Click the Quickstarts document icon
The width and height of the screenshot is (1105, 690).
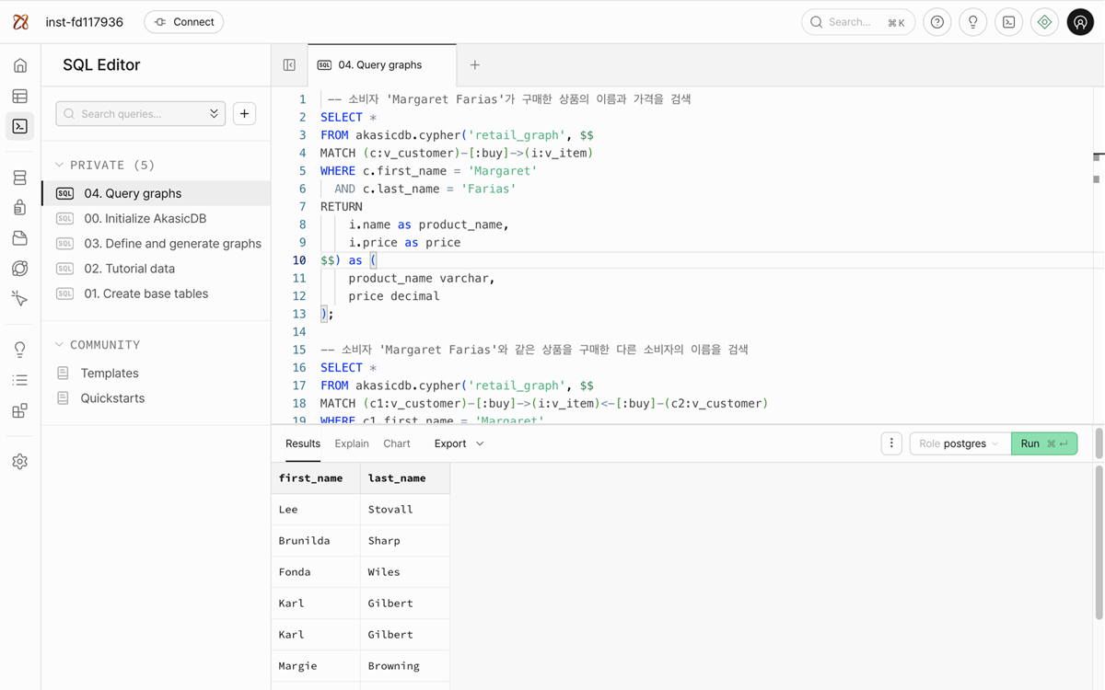(x=63, y=398)
